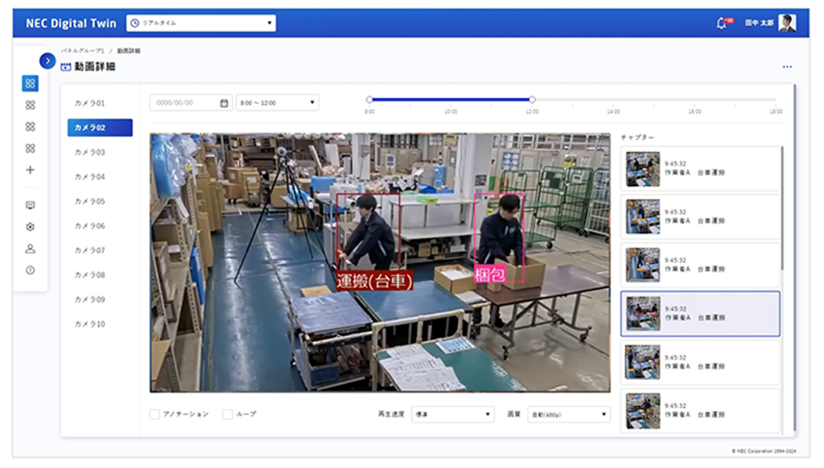Image resolution: width=824 pixels, height=468 pixels.
Task: Select the highlighted chapter card in the chapter list
Action: click(x=700, y=314)
